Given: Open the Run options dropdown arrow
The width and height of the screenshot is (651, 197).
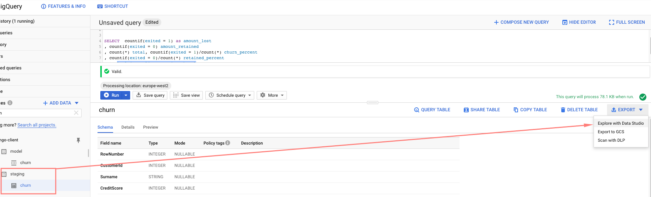Looking at the screenshot, I should coord(126,95).
